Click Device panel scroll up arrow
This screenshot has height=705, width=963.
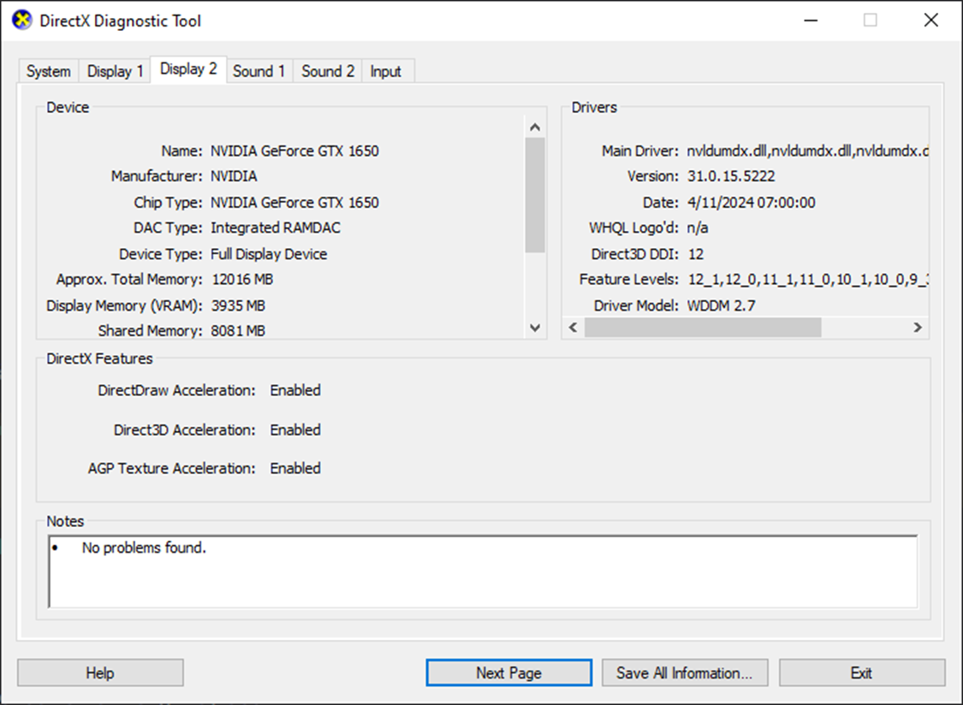point(535,127)
